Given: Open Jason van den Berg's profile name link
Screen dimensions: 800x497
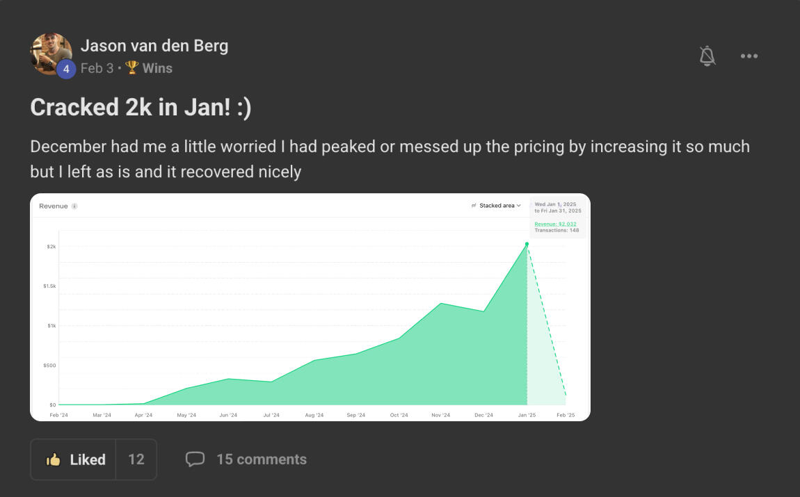Looking at the screenshot, I should 154,46.
